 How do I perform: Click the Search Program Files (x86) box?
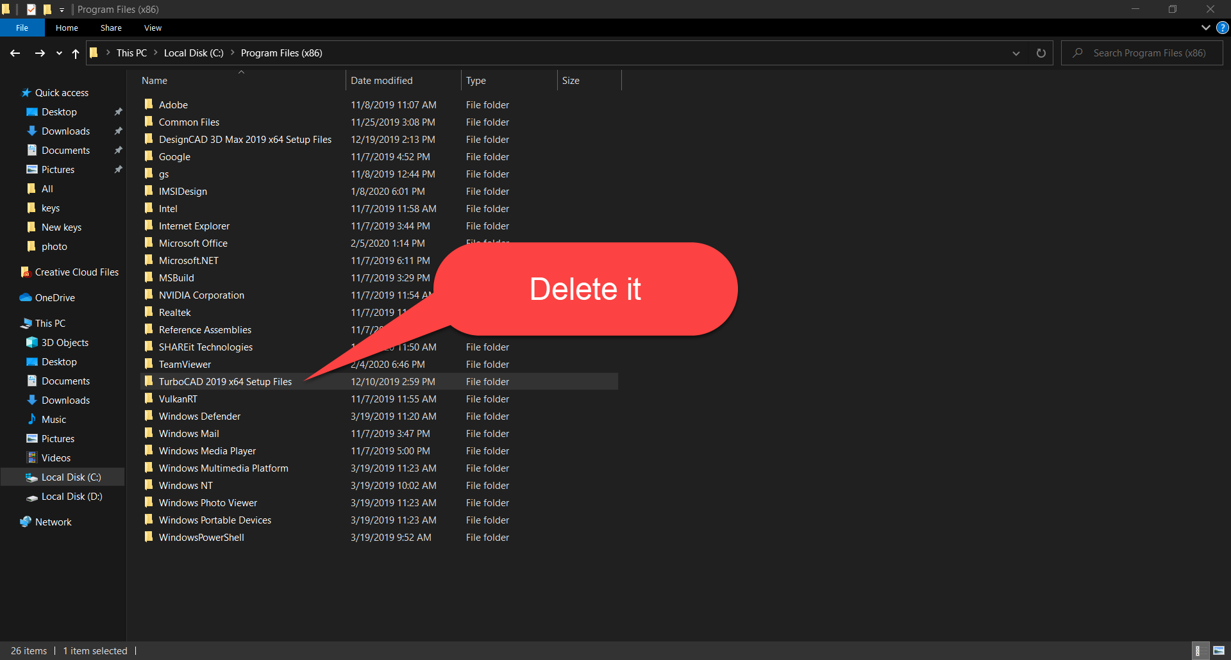tap(1143, 53)
